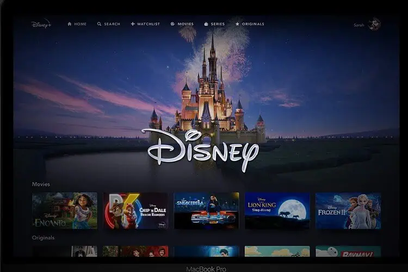Open the Baymax! originals thumbnail
The height and width of the screenshot is (272, 408).
point(348,251)
